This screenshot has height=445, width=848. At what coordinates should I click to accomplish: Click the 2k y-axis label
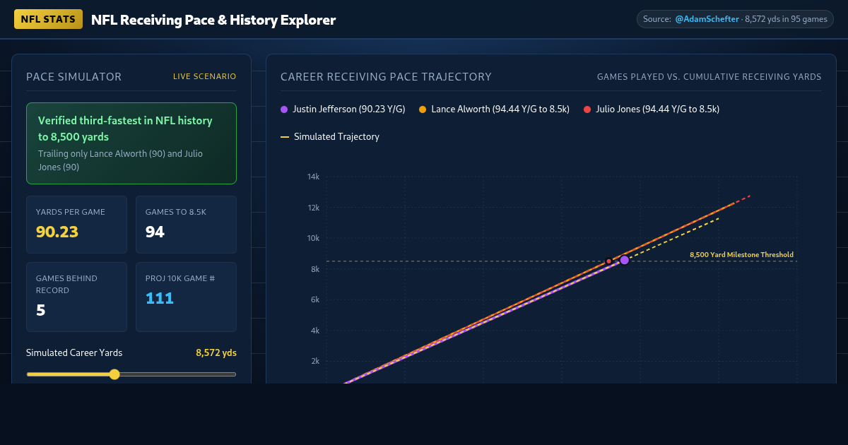coord(314,361)
